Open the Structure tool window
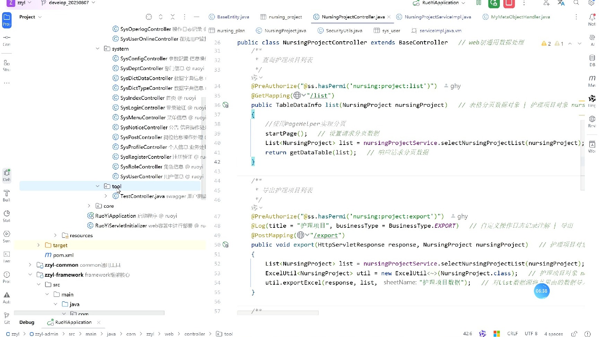Screen dimensions: 599x337 pos(7,65)
